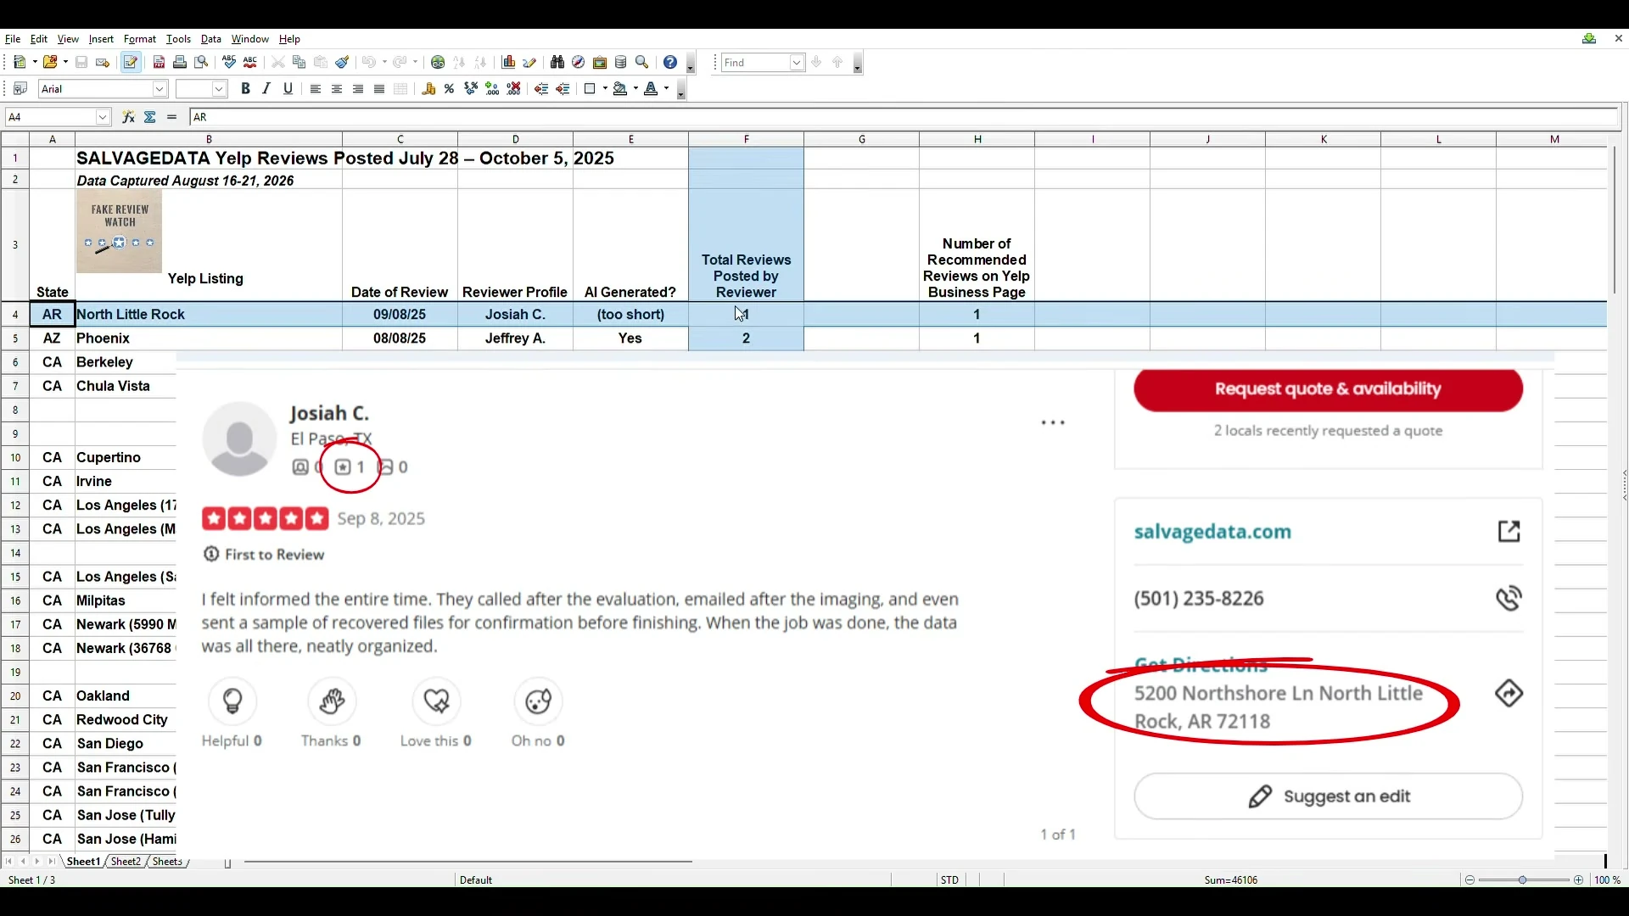Image resolution: width=1629 pixels, height=916 pixels.
Task: Run the Spelling check
Action: [x=229, y=62]
